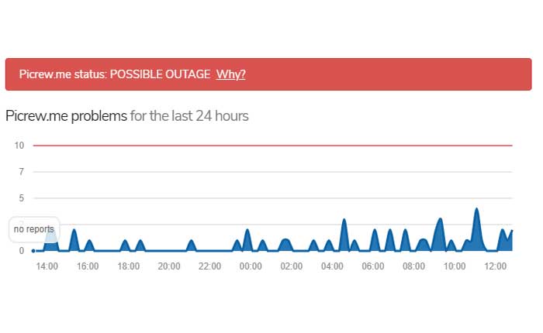Click the 02:00 label on the x-axis
The width and height of the screenshot is (543, 333).
pyautogui.click(x=292, y=266)
